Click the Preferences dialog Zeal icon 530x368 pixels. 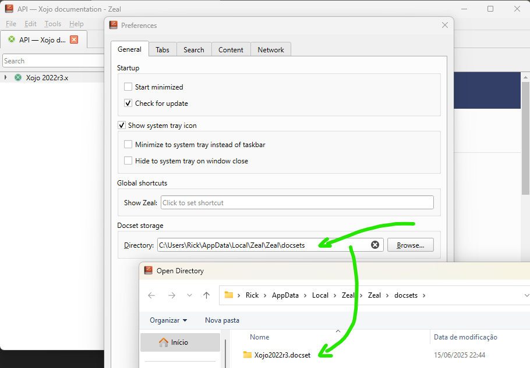114,25
